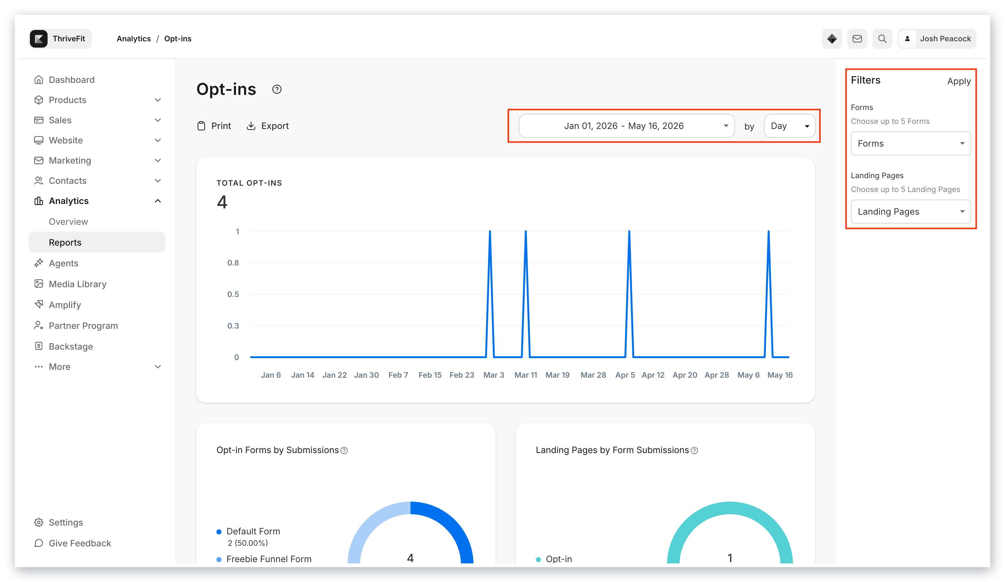Click the Partner Program sidebar label
The image size is (1005, 582).
pyautogui.click(x=83, y=325)
